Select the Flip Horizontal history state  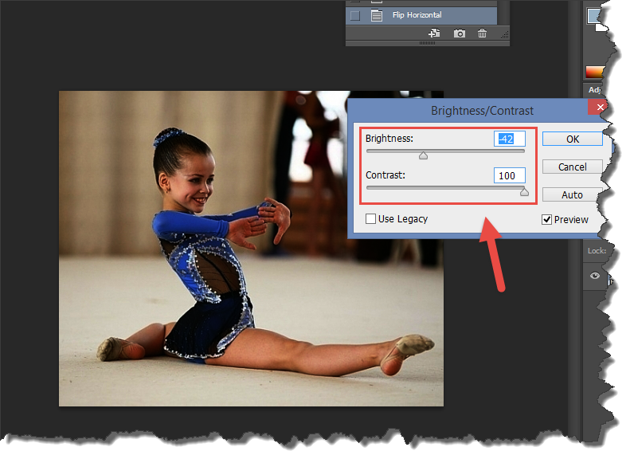(421, 15)
